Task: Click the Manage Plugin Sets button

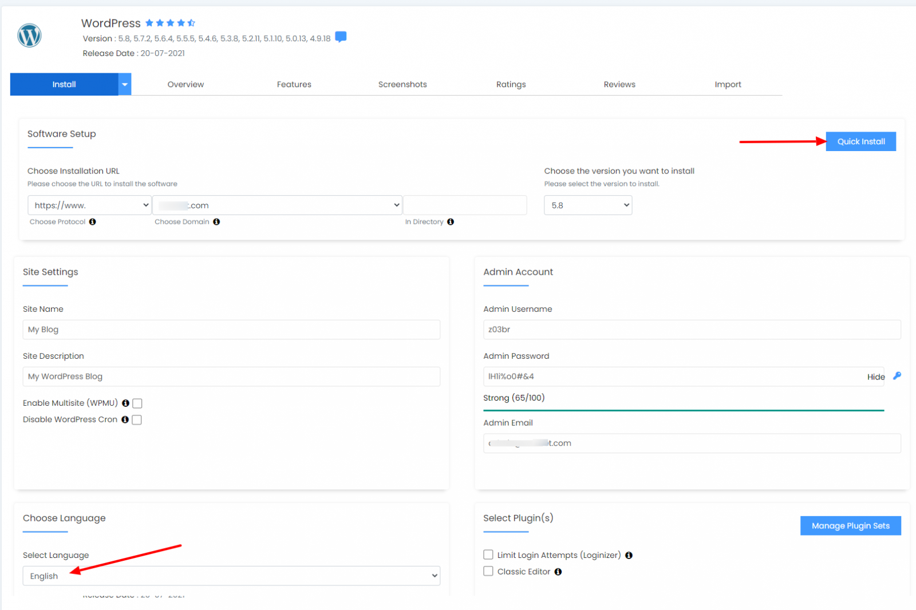Action: [851, 526]
